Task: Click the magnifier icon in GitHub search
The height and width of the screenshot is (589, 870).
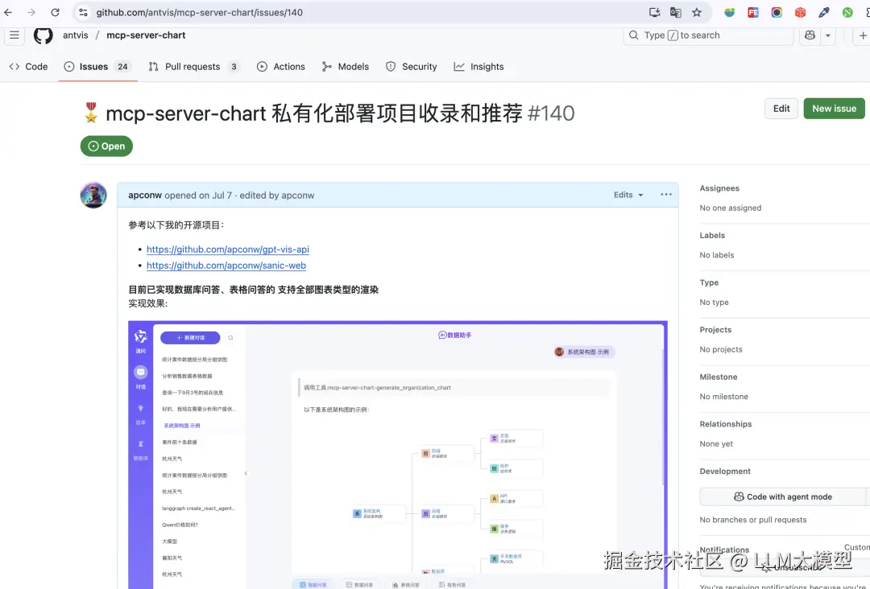Action: point(634,35)
